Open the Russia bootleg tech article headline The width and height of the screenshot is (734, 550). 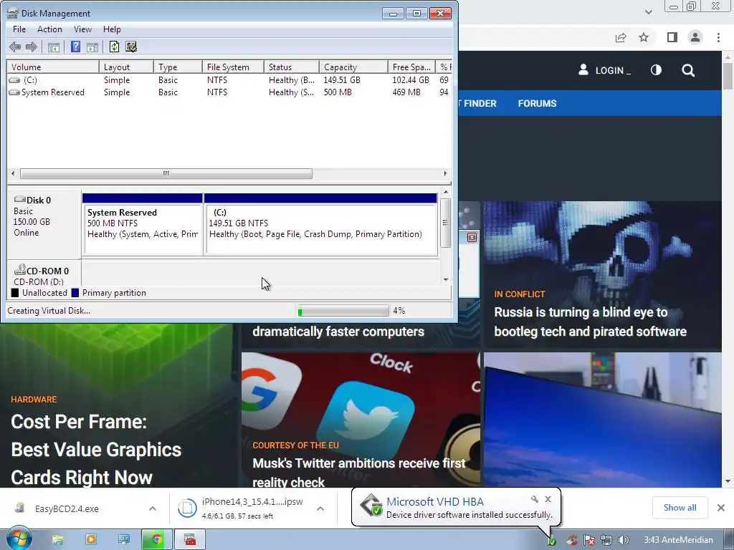point(590,322)
